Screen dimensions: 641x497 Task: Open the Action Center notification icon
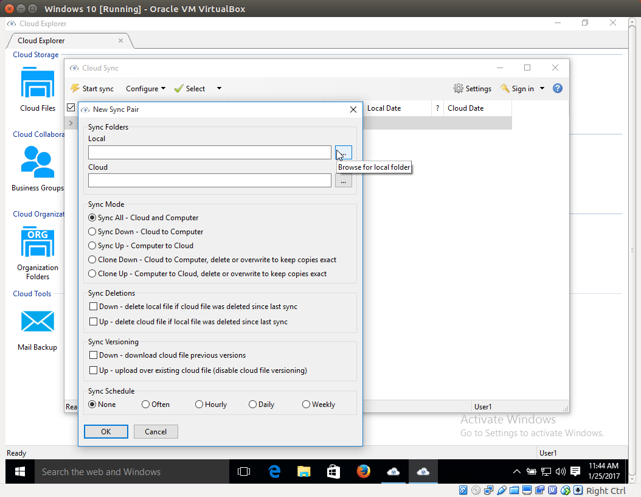pos(575,471)
